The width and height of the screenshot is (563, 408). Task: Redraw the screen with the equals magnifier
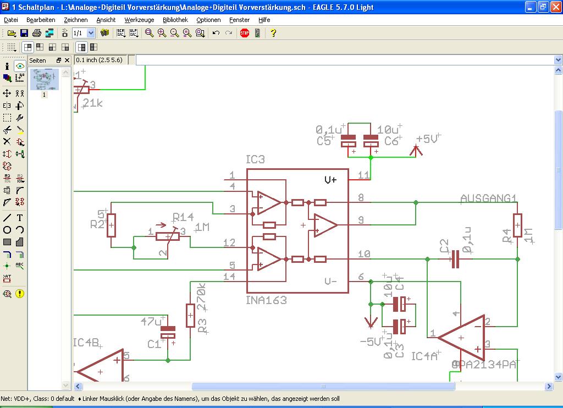pyautogui.click(x=187, y=33)
